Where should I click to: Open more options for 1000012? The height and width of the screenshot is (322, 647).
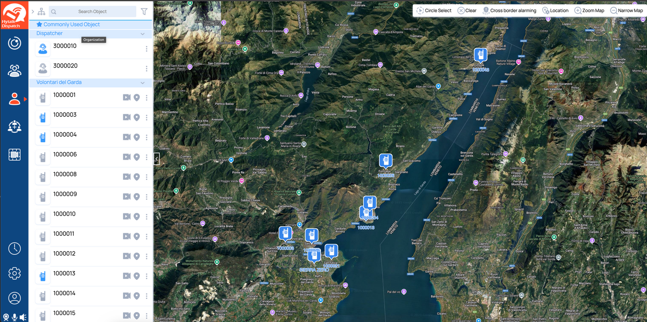[147, 256]
